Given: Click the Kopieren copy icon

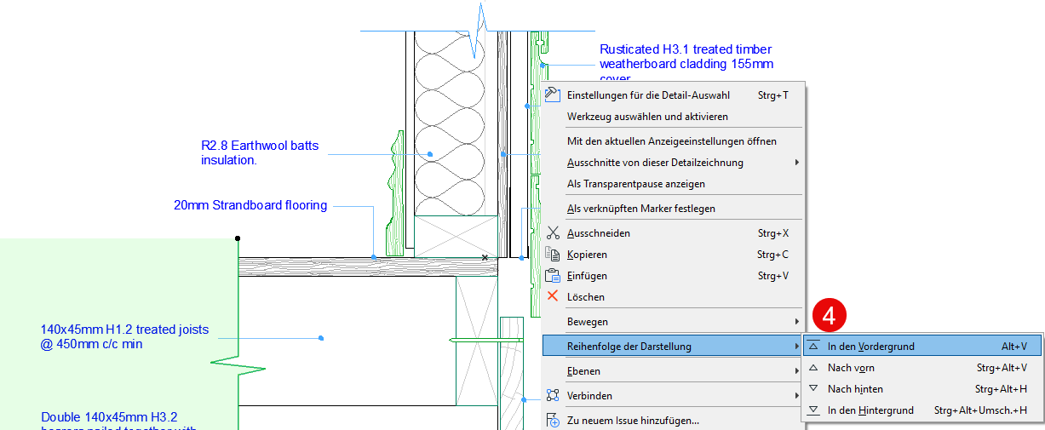Looking at the screenshot, I should point(552,254).
